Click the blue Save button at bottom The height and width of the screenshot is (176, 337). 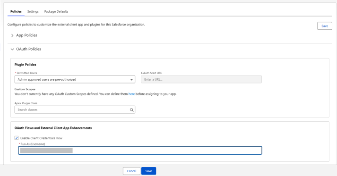point(148,171)
